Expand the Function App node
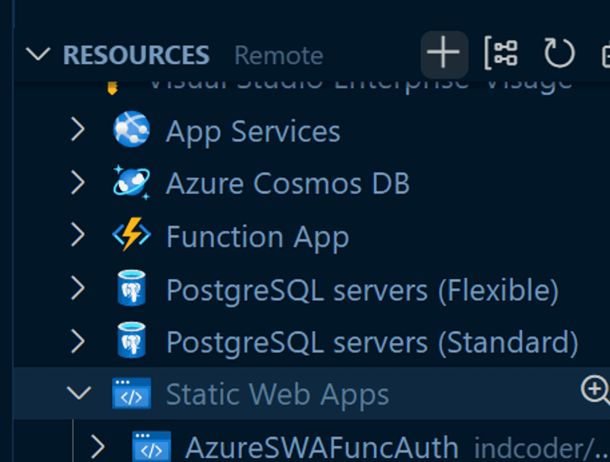Screen dimensions: 610x462 pos(78,235)
